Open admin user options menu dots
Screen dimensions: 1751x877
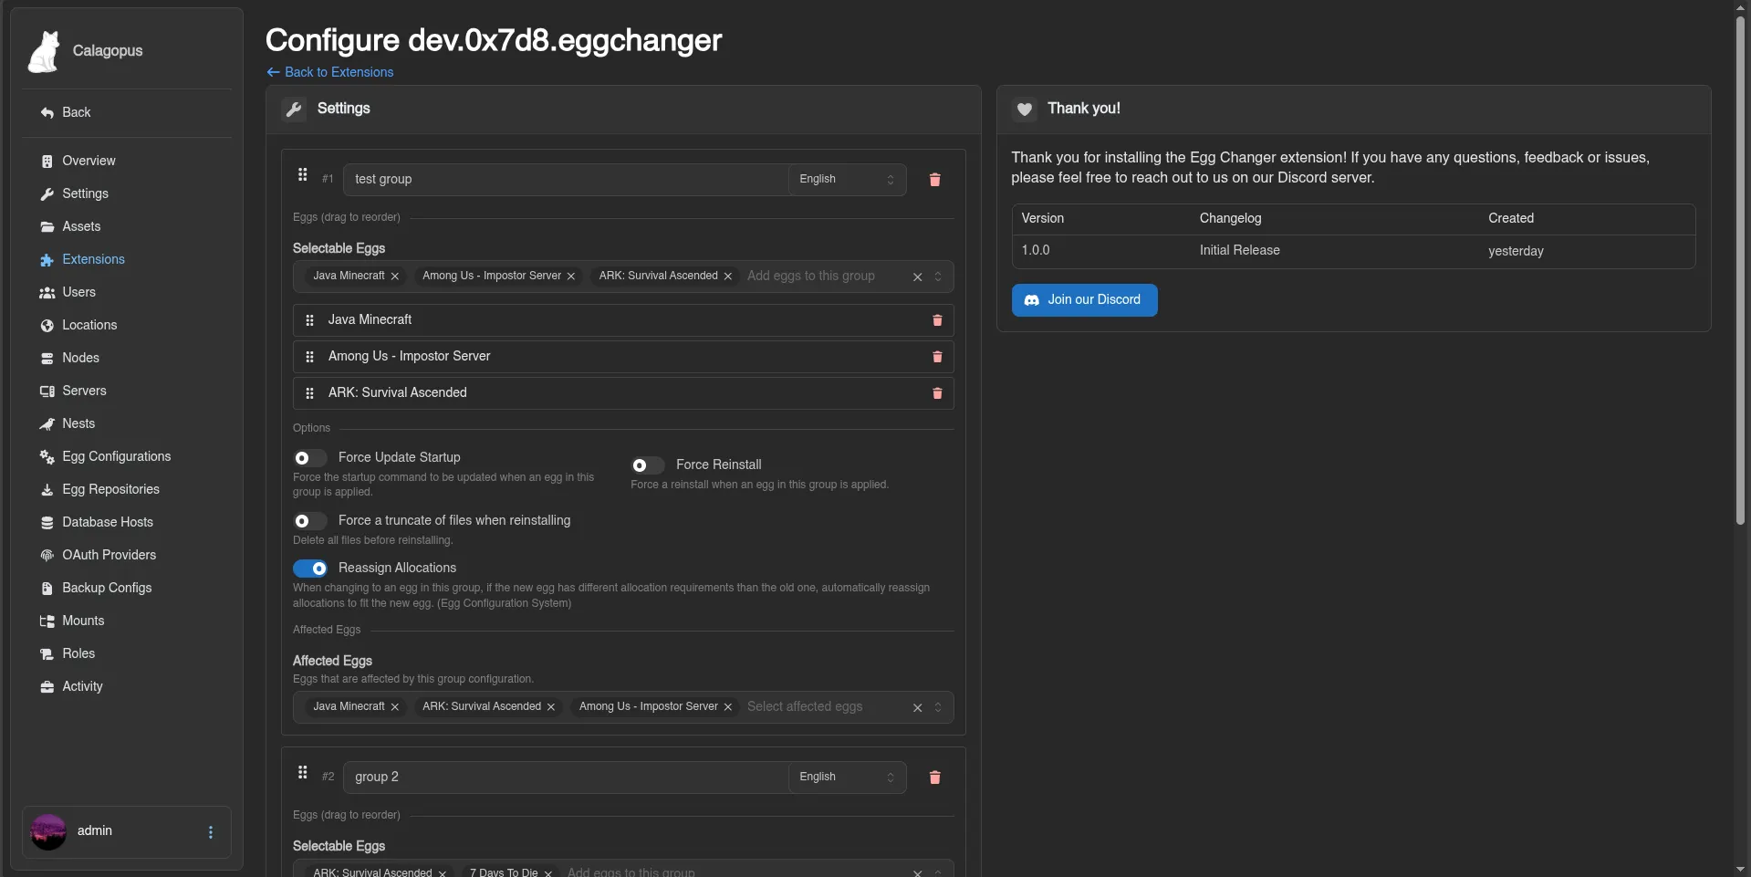(211, 832)
